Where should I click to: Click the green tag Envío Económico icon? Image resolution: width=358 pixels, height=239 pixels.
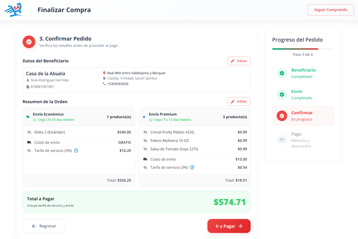tap(28, 117)
